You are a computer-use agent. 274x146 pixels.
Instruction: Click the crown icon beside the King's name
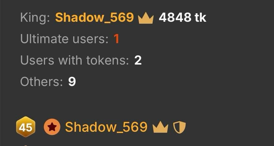click(x=145, y=18)
